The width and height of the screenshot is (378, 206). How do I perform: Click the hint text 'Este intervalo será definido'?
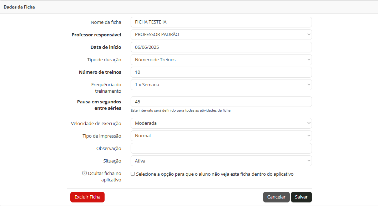181,110
